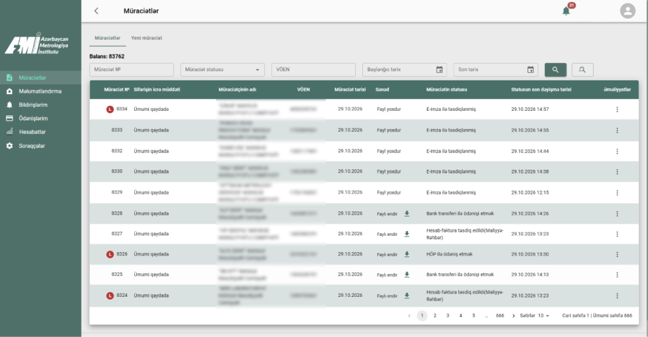
Task: Switch to the Müraciətlər tab
Action: coord(108,38)
